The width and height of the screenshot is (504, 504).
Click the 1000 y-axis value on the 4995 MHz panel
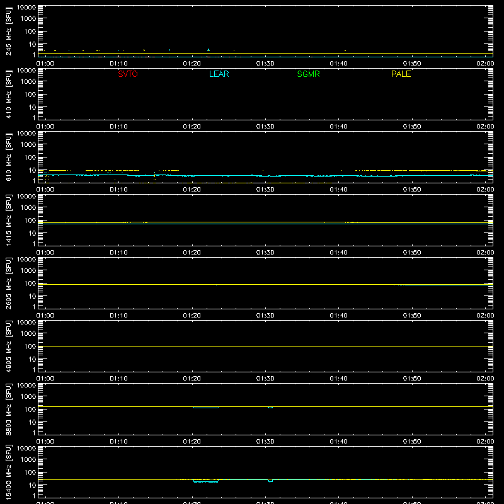[28, 334]
